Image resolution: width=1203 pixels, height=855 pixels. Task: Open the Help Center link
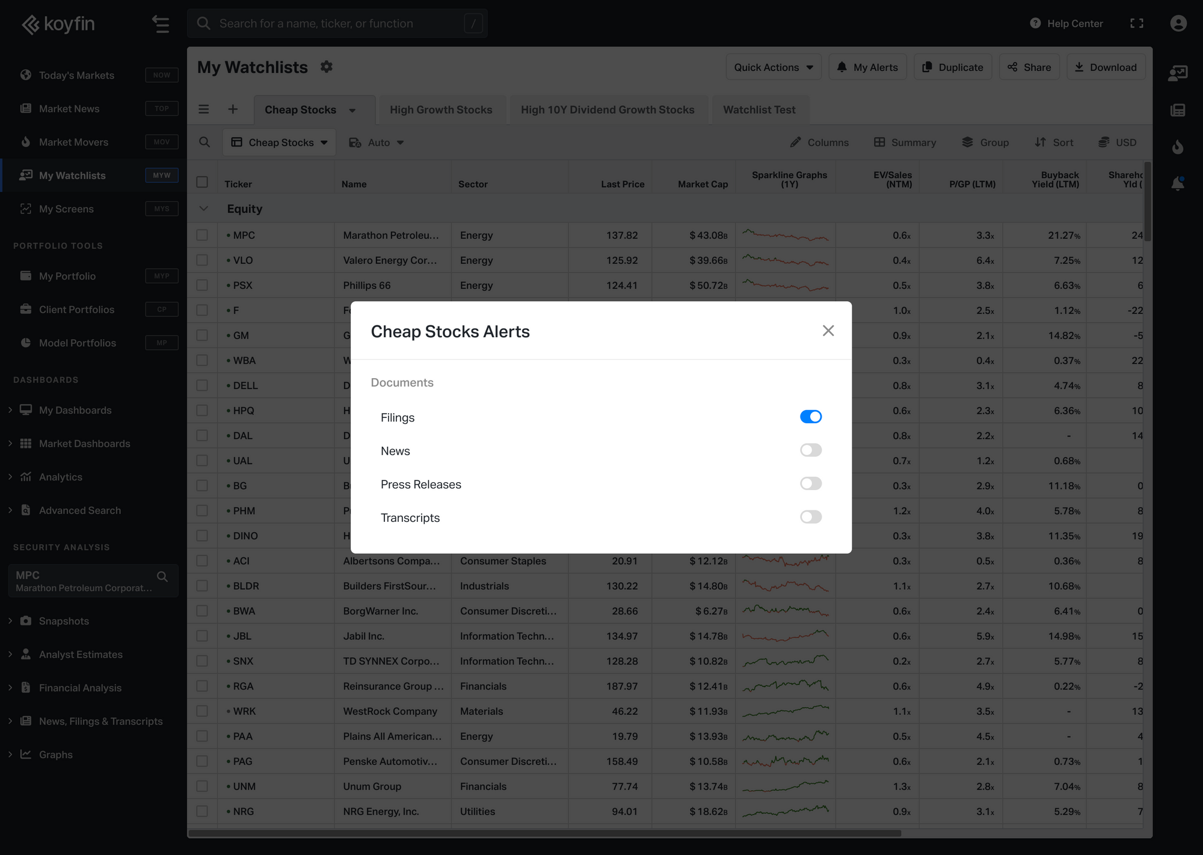click(1066, 23)
